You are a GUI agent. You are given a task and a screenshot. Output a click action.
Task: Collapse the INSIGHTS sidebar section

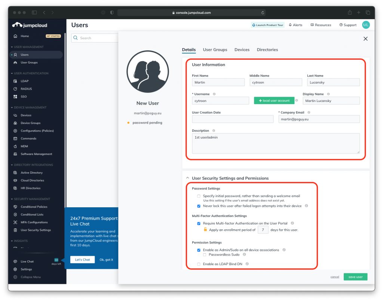tap(12, 241)
